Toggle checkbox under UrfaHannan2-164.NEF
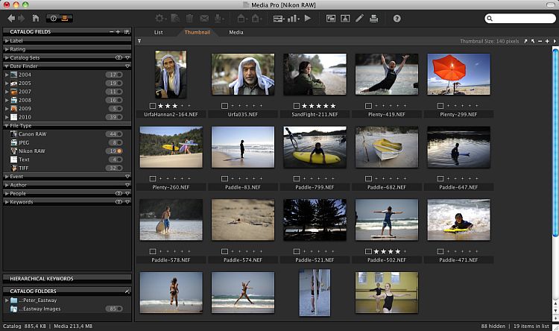 coord(152,106)
